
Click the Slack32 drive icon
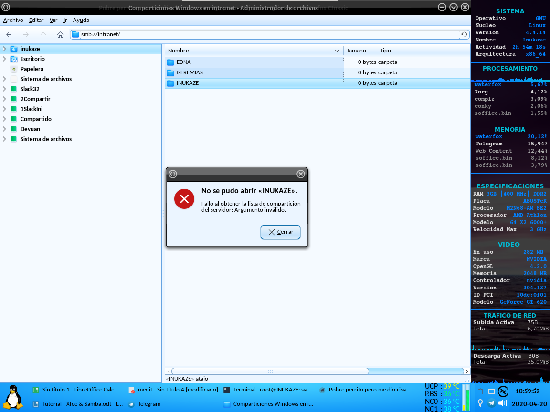click(x=14, y=89)
